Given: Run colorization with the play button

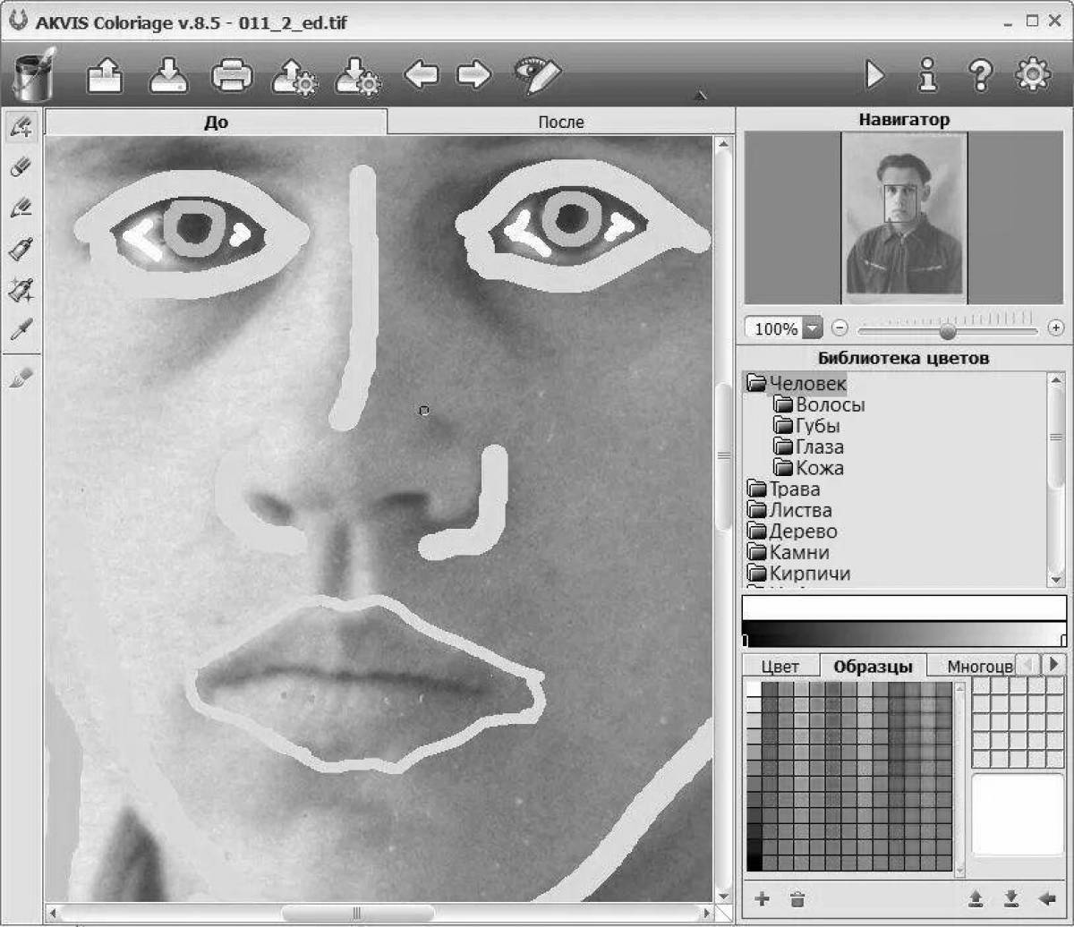Looking at the screenshot, I should click(874, 76).
